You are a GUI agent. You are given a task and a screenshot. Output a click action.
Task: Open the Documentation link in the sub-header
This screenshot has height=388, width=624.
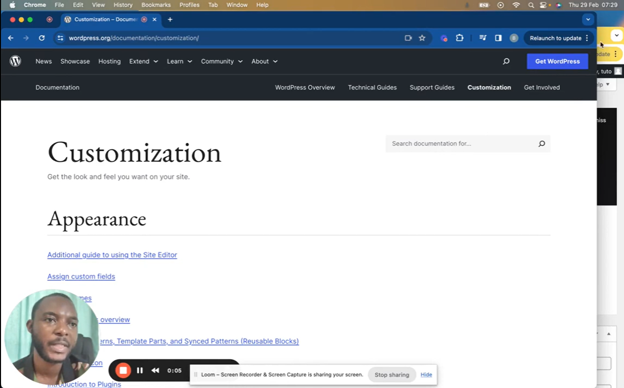click(x=57, y=88)
